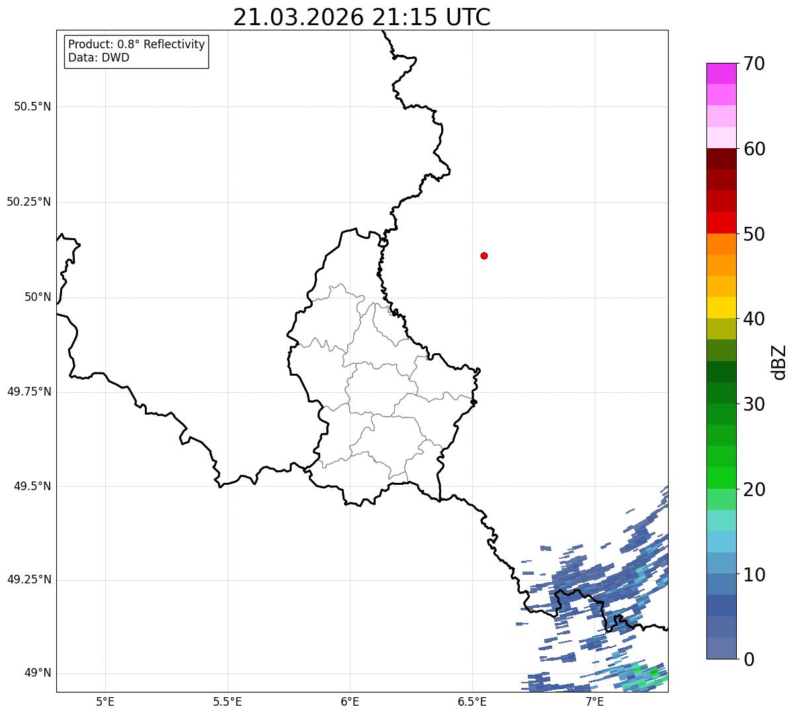Pick the magenta swatch at the colorbar top
Image resolution: width=795 pixels, height=715 pixels.
tap(721, 73)
